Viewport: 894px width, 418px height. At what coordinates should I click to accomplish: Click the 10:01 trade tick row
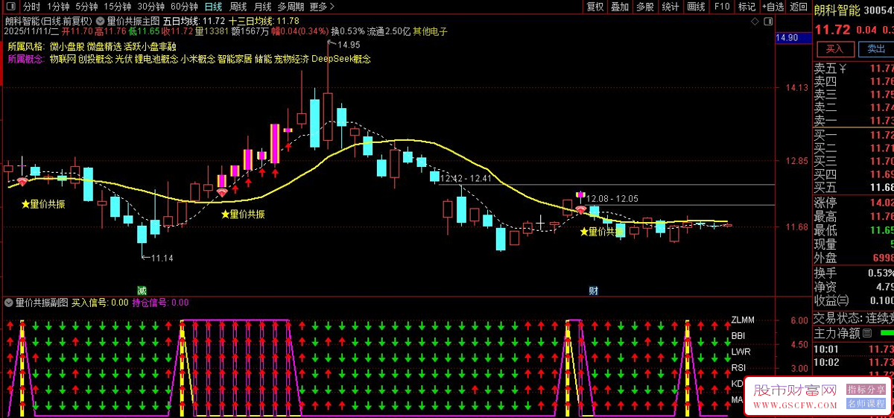pyautogui.click(x=854, y=349)
